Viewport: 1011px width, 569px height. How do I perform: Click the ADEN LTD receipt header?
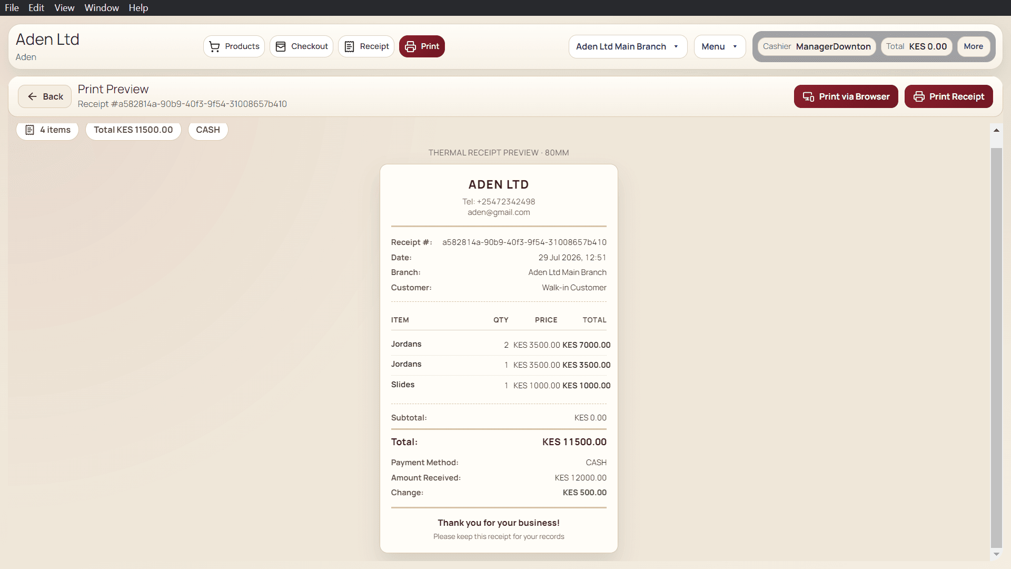(x=499, y=185)
